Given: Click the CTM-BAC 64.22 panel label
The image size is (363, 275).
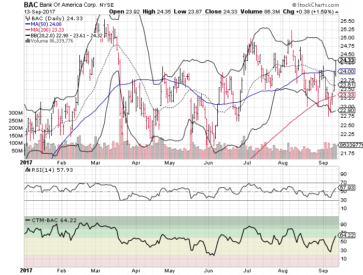Looking at the screenshot, I should coord(51,220).
